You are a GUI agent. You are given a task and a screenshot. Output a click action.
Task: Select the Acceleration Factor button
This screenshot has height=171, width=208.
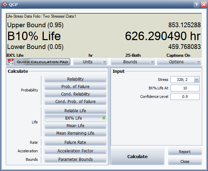(x=75, y=151)
